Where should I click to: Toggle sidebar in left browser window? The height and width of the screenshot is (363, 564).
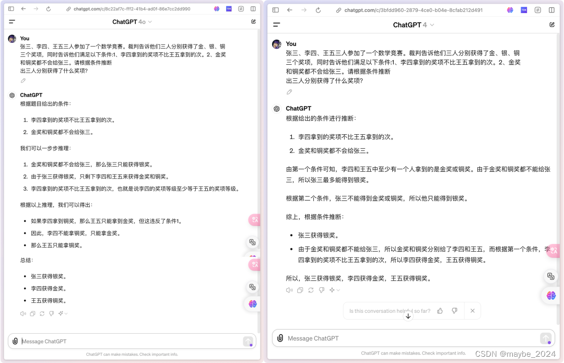coord(11,9)
